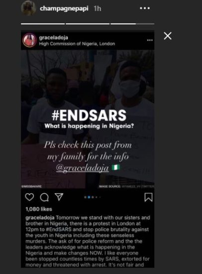Open champagnepapi profile picture

pyautogui.click(x=29, y=8)
